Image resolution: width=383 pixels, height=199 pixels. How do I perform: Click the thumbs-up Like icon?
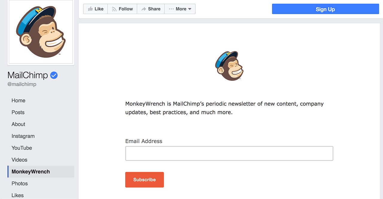pos(90,9)
